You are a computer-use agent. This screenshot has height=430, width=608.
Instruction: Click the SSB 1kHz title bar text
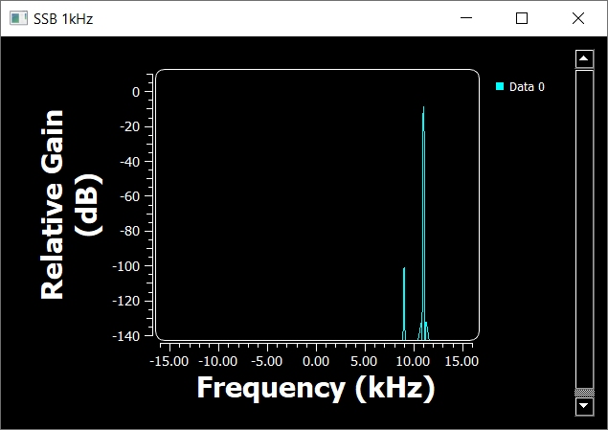coord(63,18)
